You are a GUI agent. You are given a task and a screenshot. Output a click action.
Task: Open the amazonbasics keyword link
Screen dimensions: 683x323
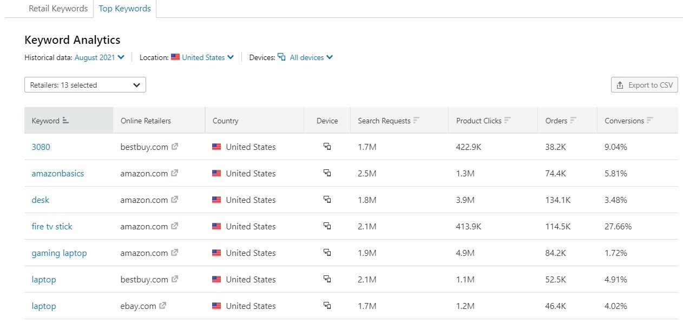[58, 173]
